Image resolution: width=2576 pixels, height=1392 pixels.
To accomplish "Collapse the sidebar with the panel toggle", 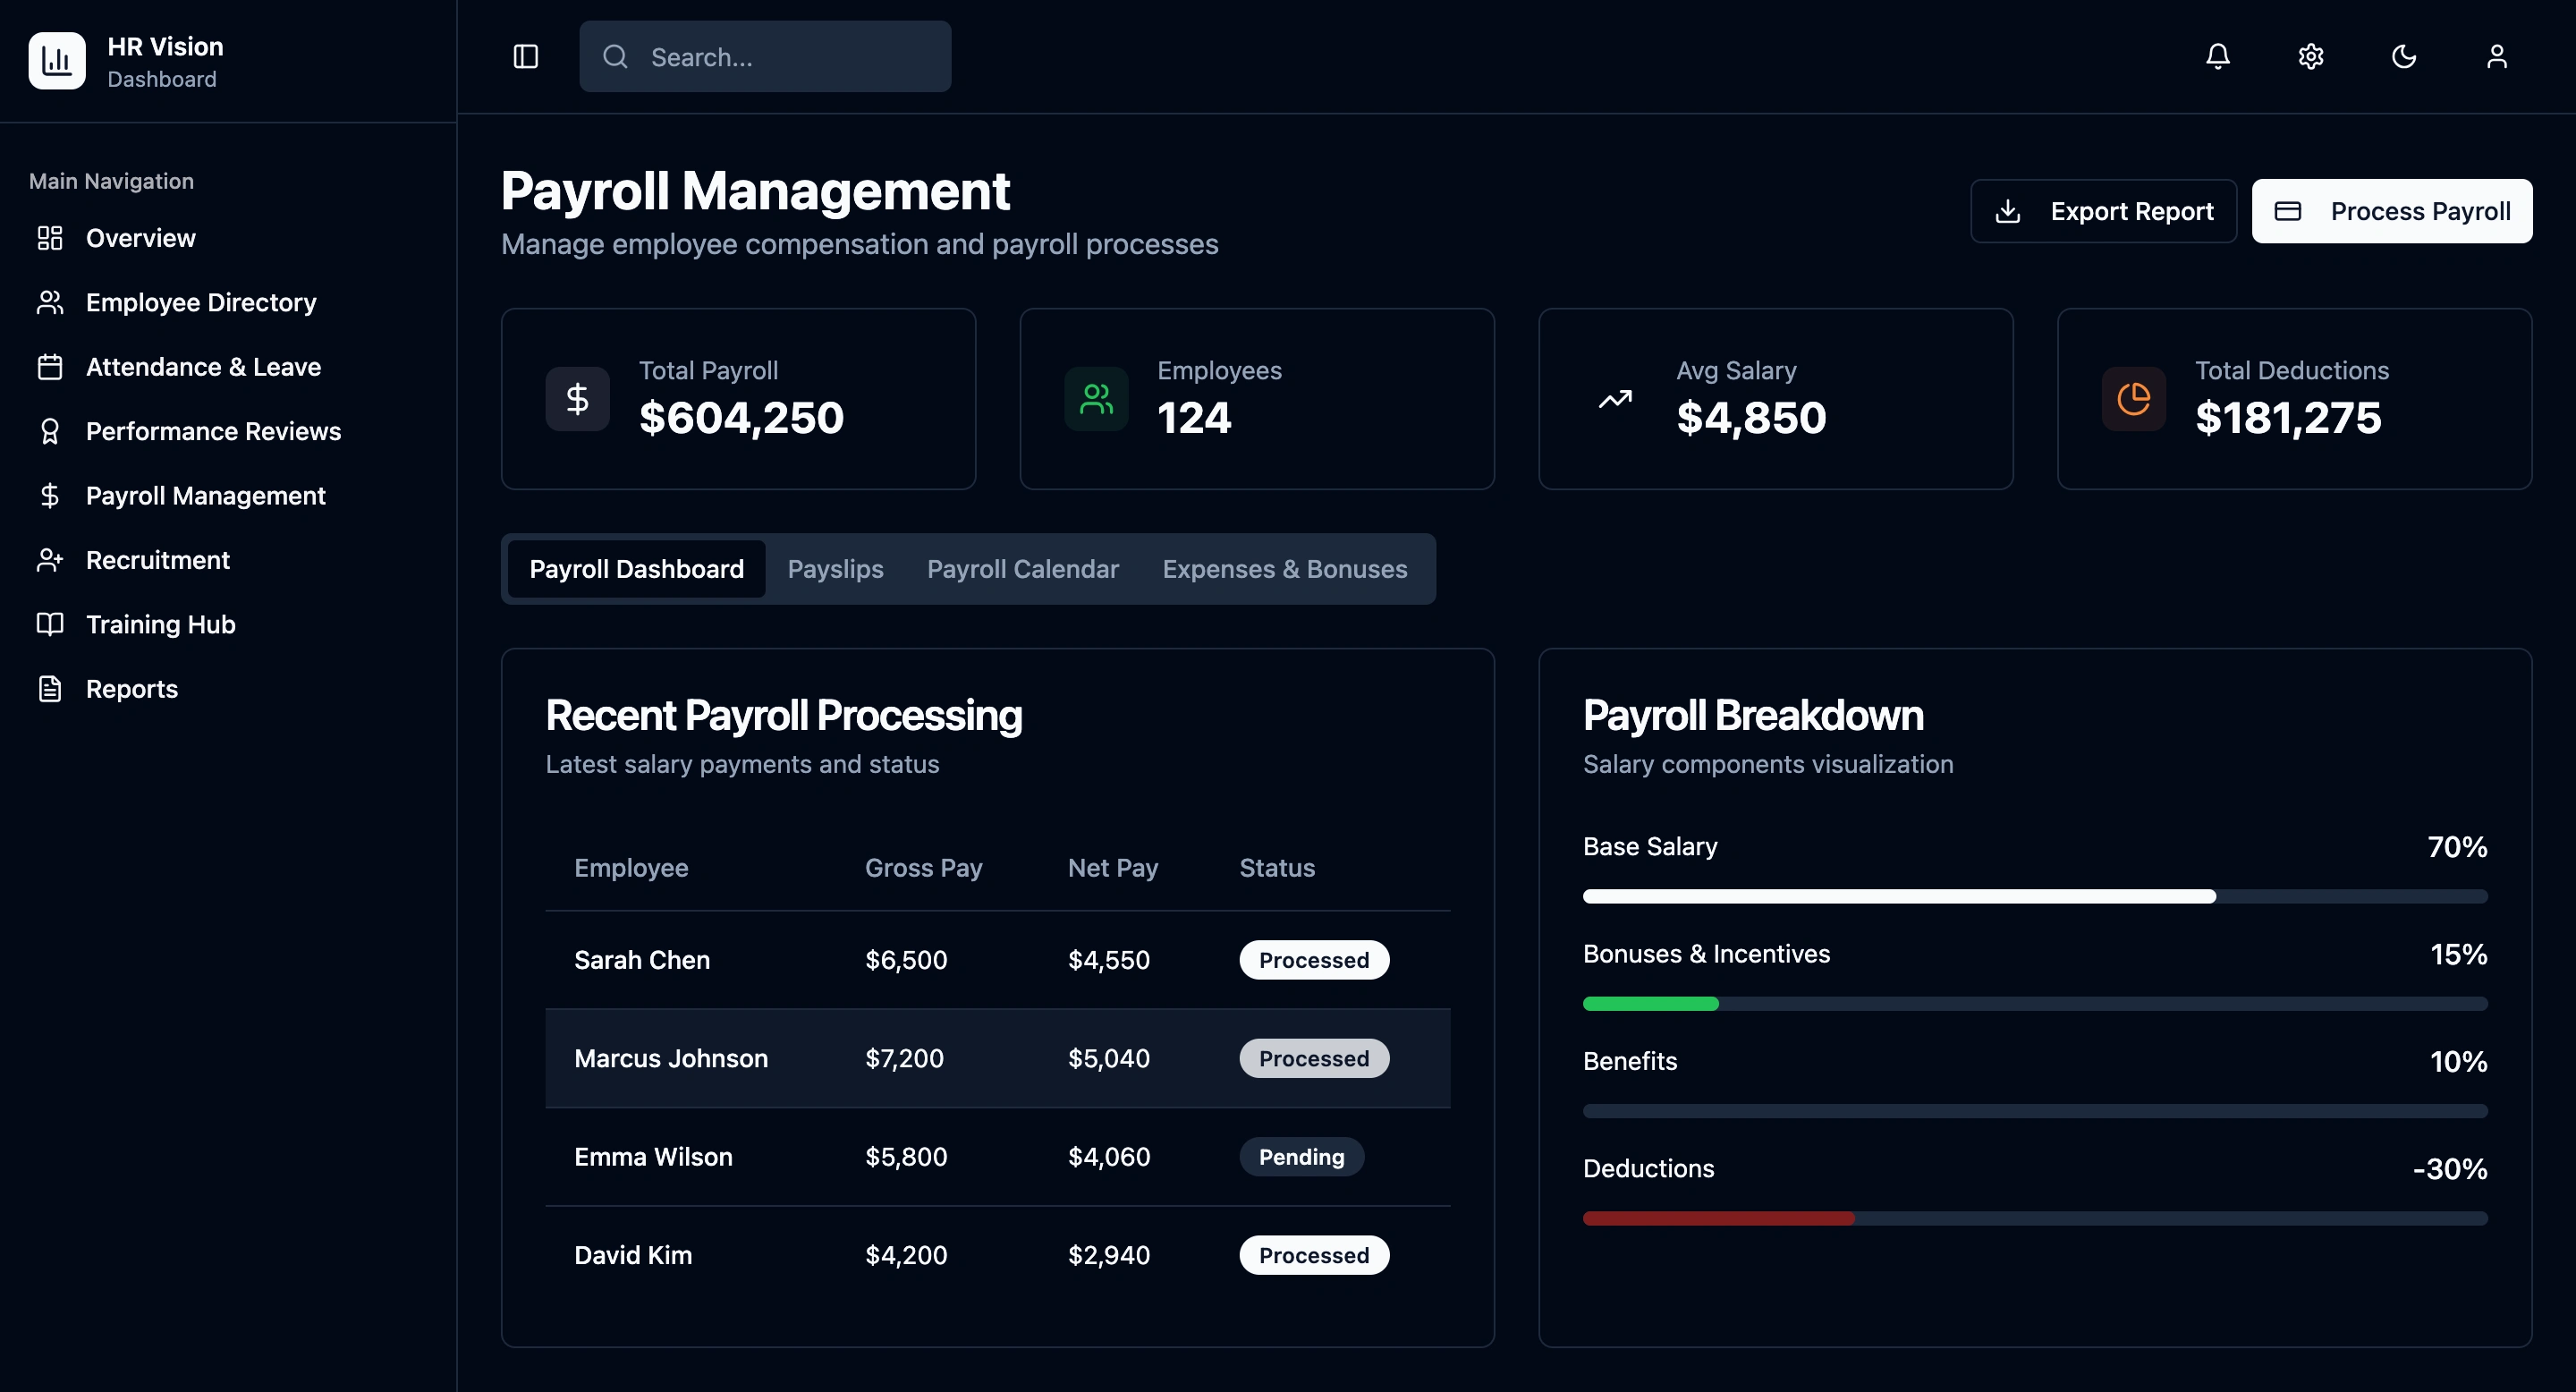I will (x=526, y=57).
